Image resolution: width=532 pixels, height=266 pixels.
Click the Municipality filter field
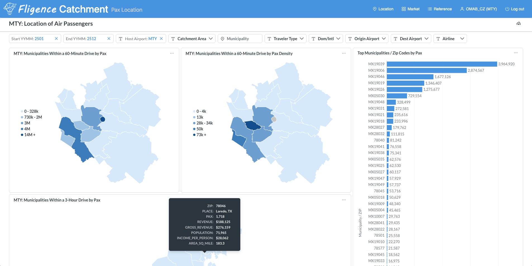(240, 39)
